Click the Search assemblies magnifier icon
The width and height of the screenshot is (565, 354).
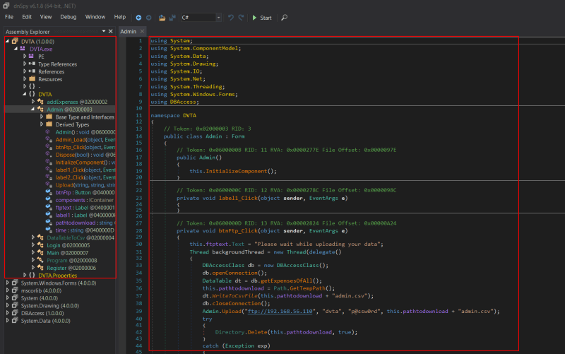click(x=284, y=17)
